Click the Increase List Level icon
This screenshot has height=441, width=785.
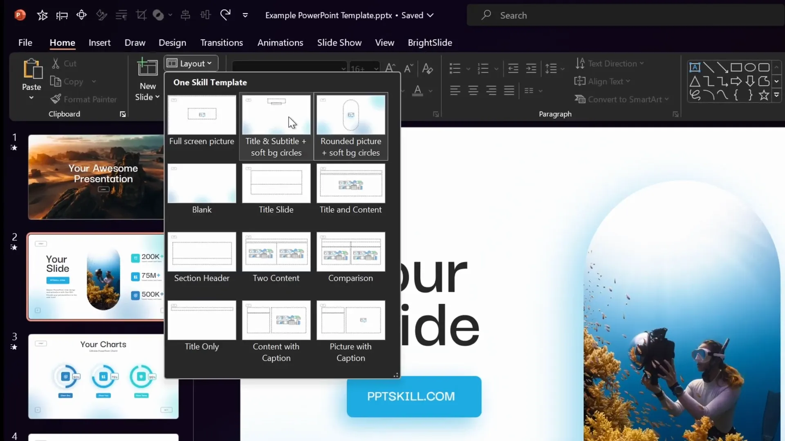click(531, 68)
